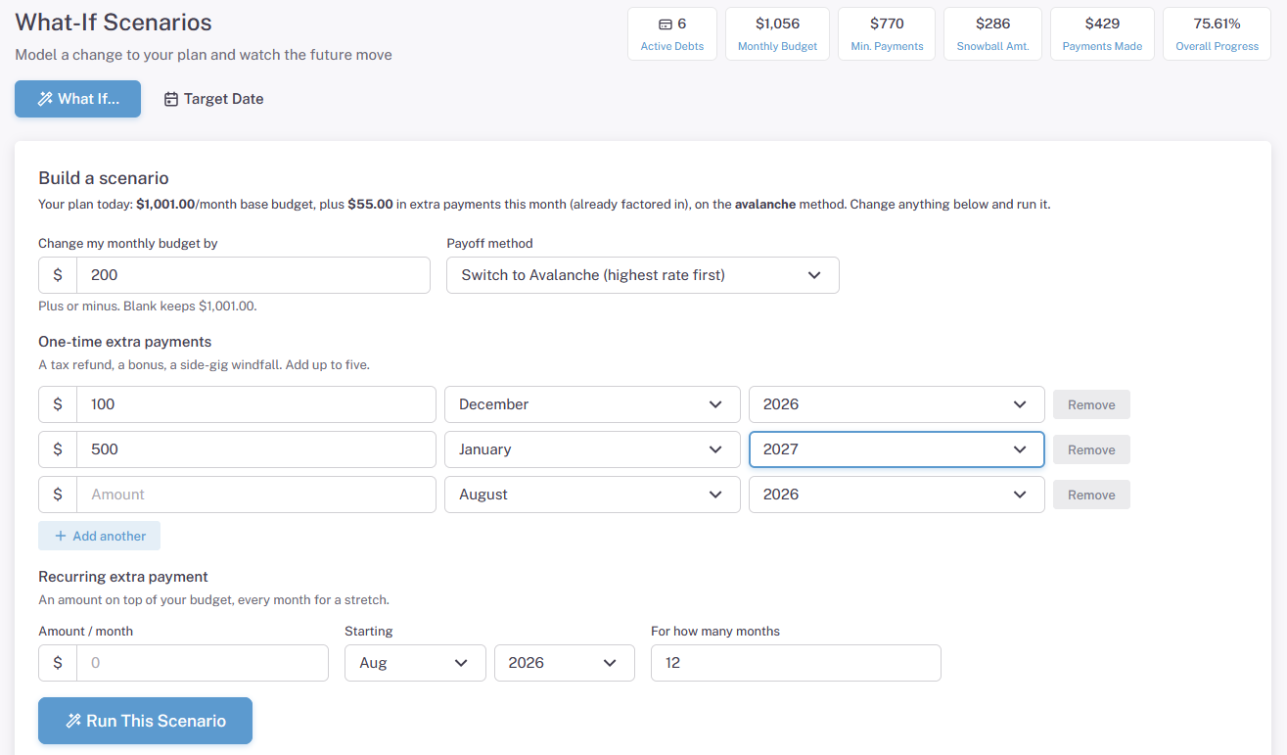1287x755 pixels.
Task: Focus the monthly budget change field
Action: (x=253, y=275)
